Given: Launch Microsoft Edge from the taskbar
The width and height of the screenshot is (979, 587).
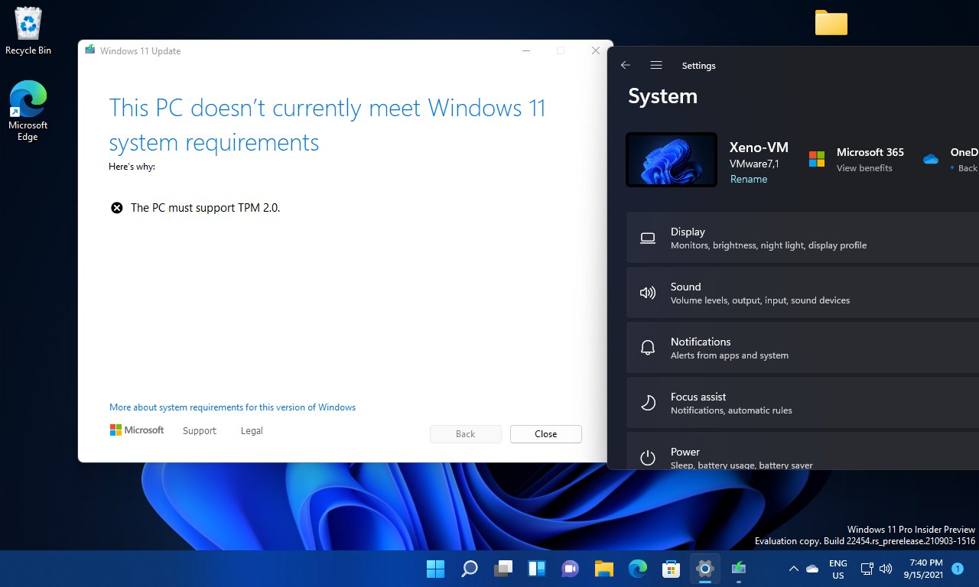Looking at the screenshot, I should tap(637, 569).
